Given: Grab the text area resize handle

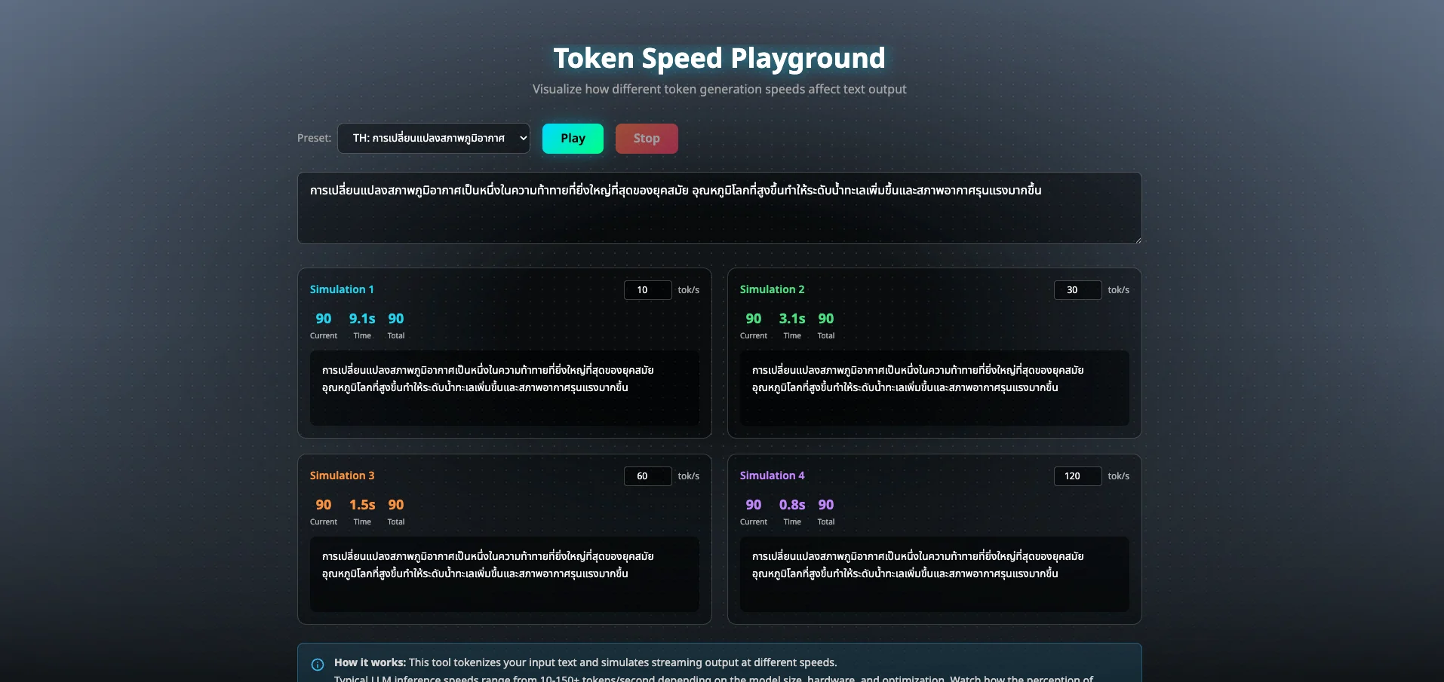Looking at the screenshot, I should 1137,240.
